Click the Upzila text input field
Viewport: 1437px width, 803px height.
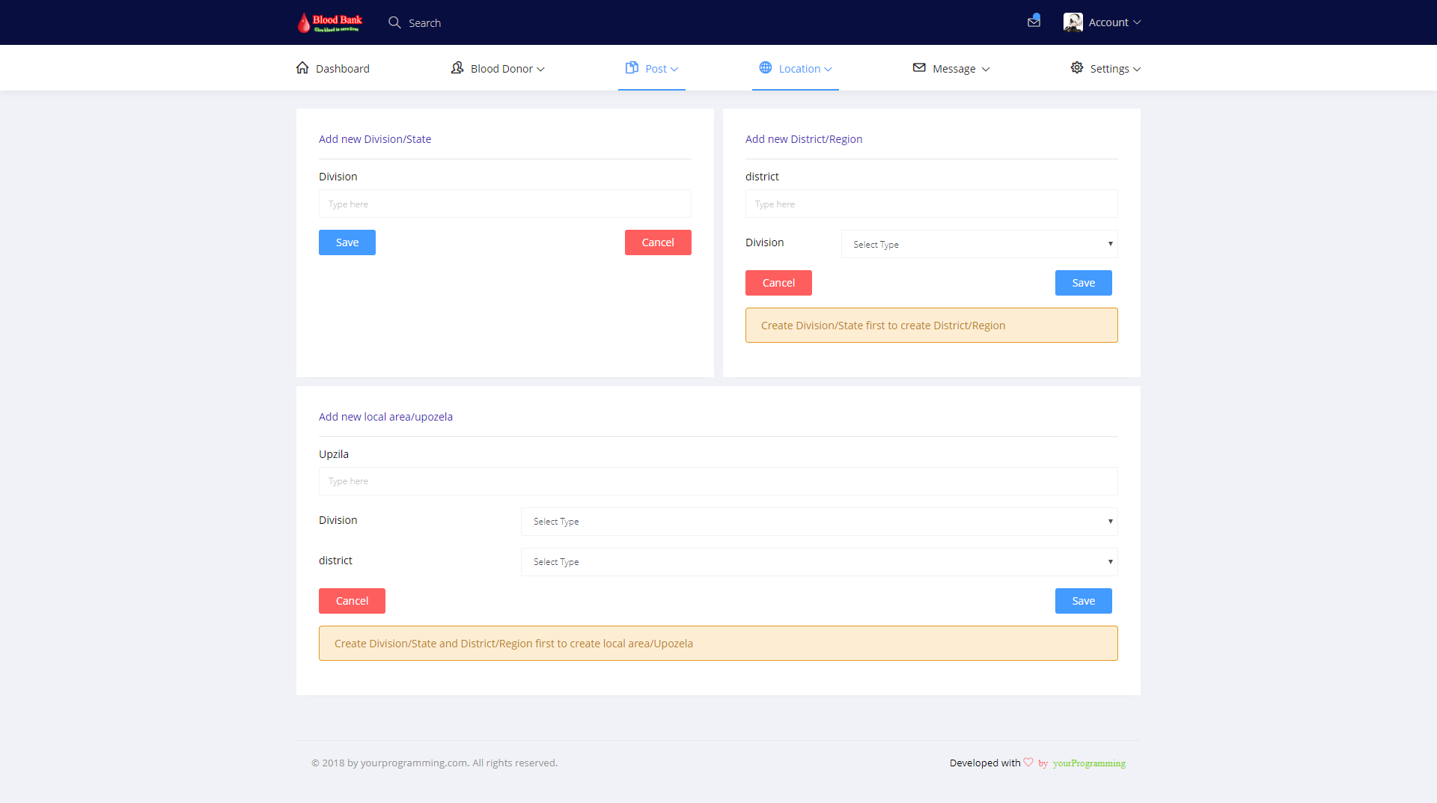[x=718, y=481]
